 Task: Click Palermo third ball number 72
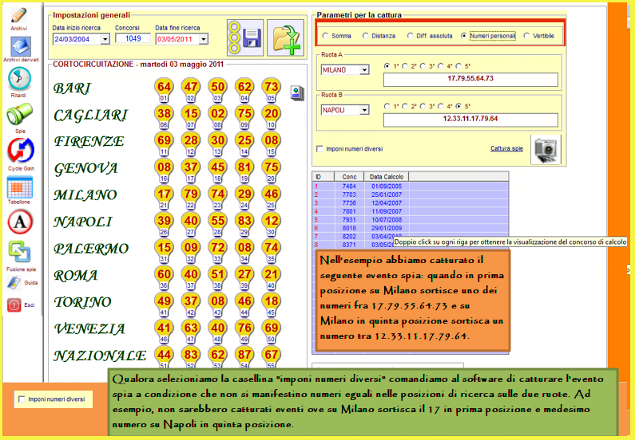coord(218,247)
